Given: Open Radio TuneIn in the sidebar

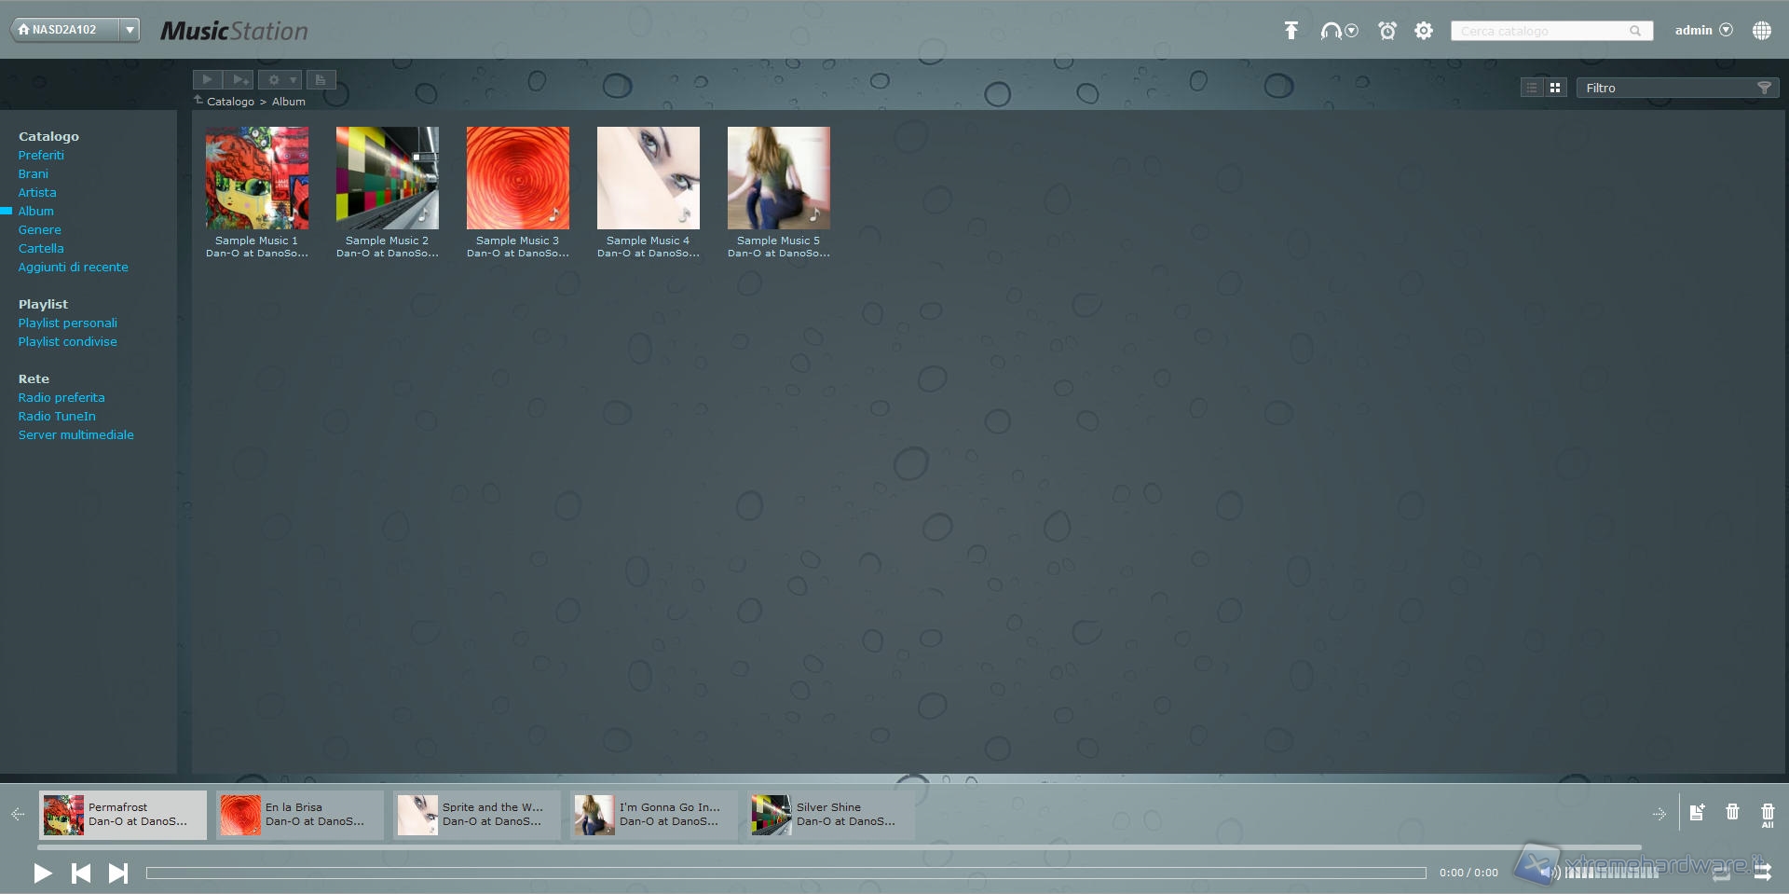Looking at the screenshot, I should coord(57,416).
